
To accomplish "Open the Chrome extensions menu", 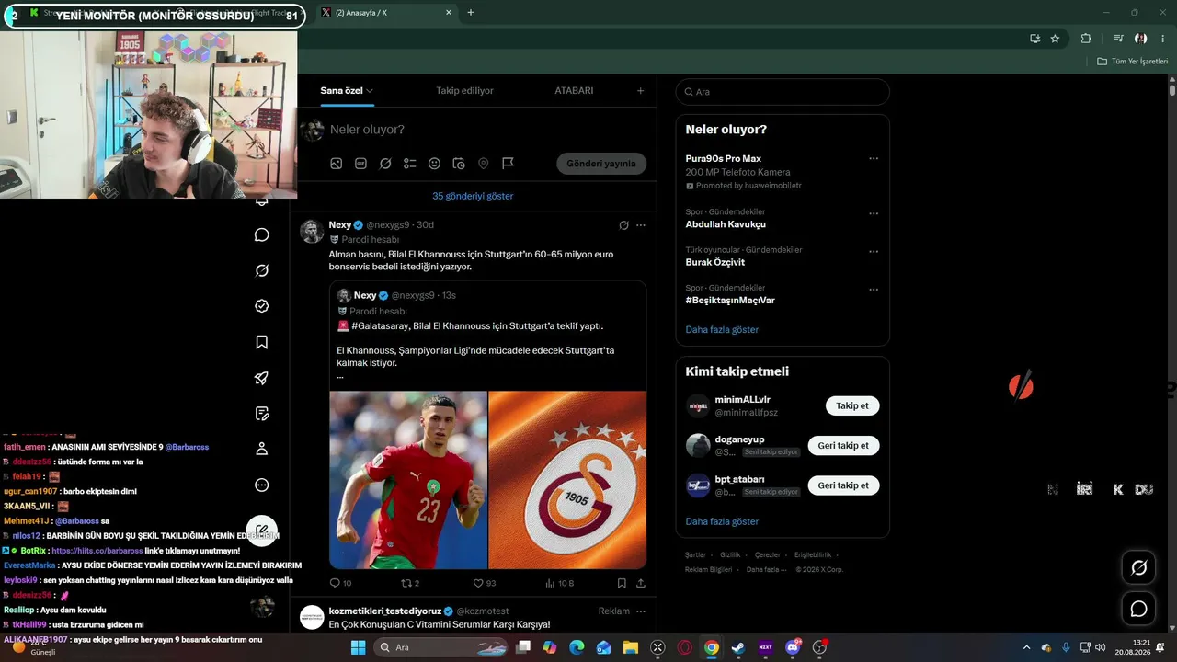I will [x=1086, y=39].
